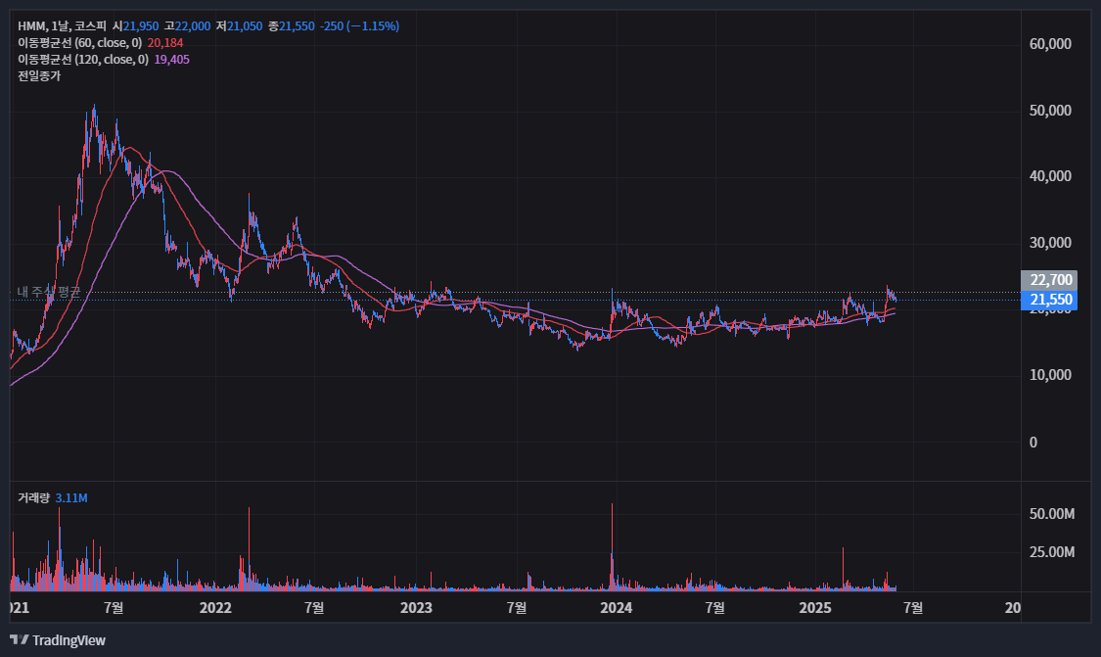The height and width of the screenshot is (657, 1101).
Task: Click the 25.00M volume axis label
Action: (1052, 552)
